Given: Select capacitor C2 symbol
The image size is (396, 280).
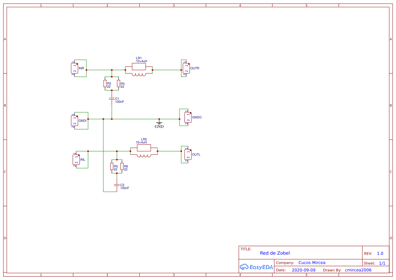Looking at the screenshot, I should coord(117,185).
